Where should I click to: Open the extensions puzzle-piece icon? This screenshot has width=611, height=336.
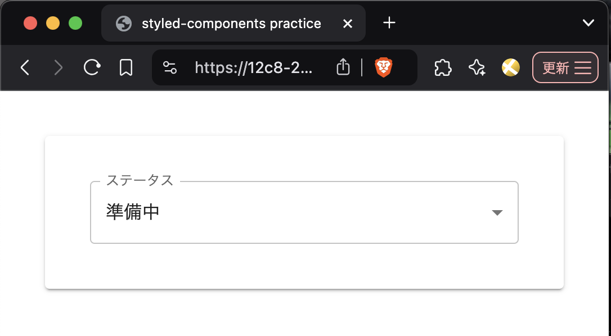click(443, 67)
